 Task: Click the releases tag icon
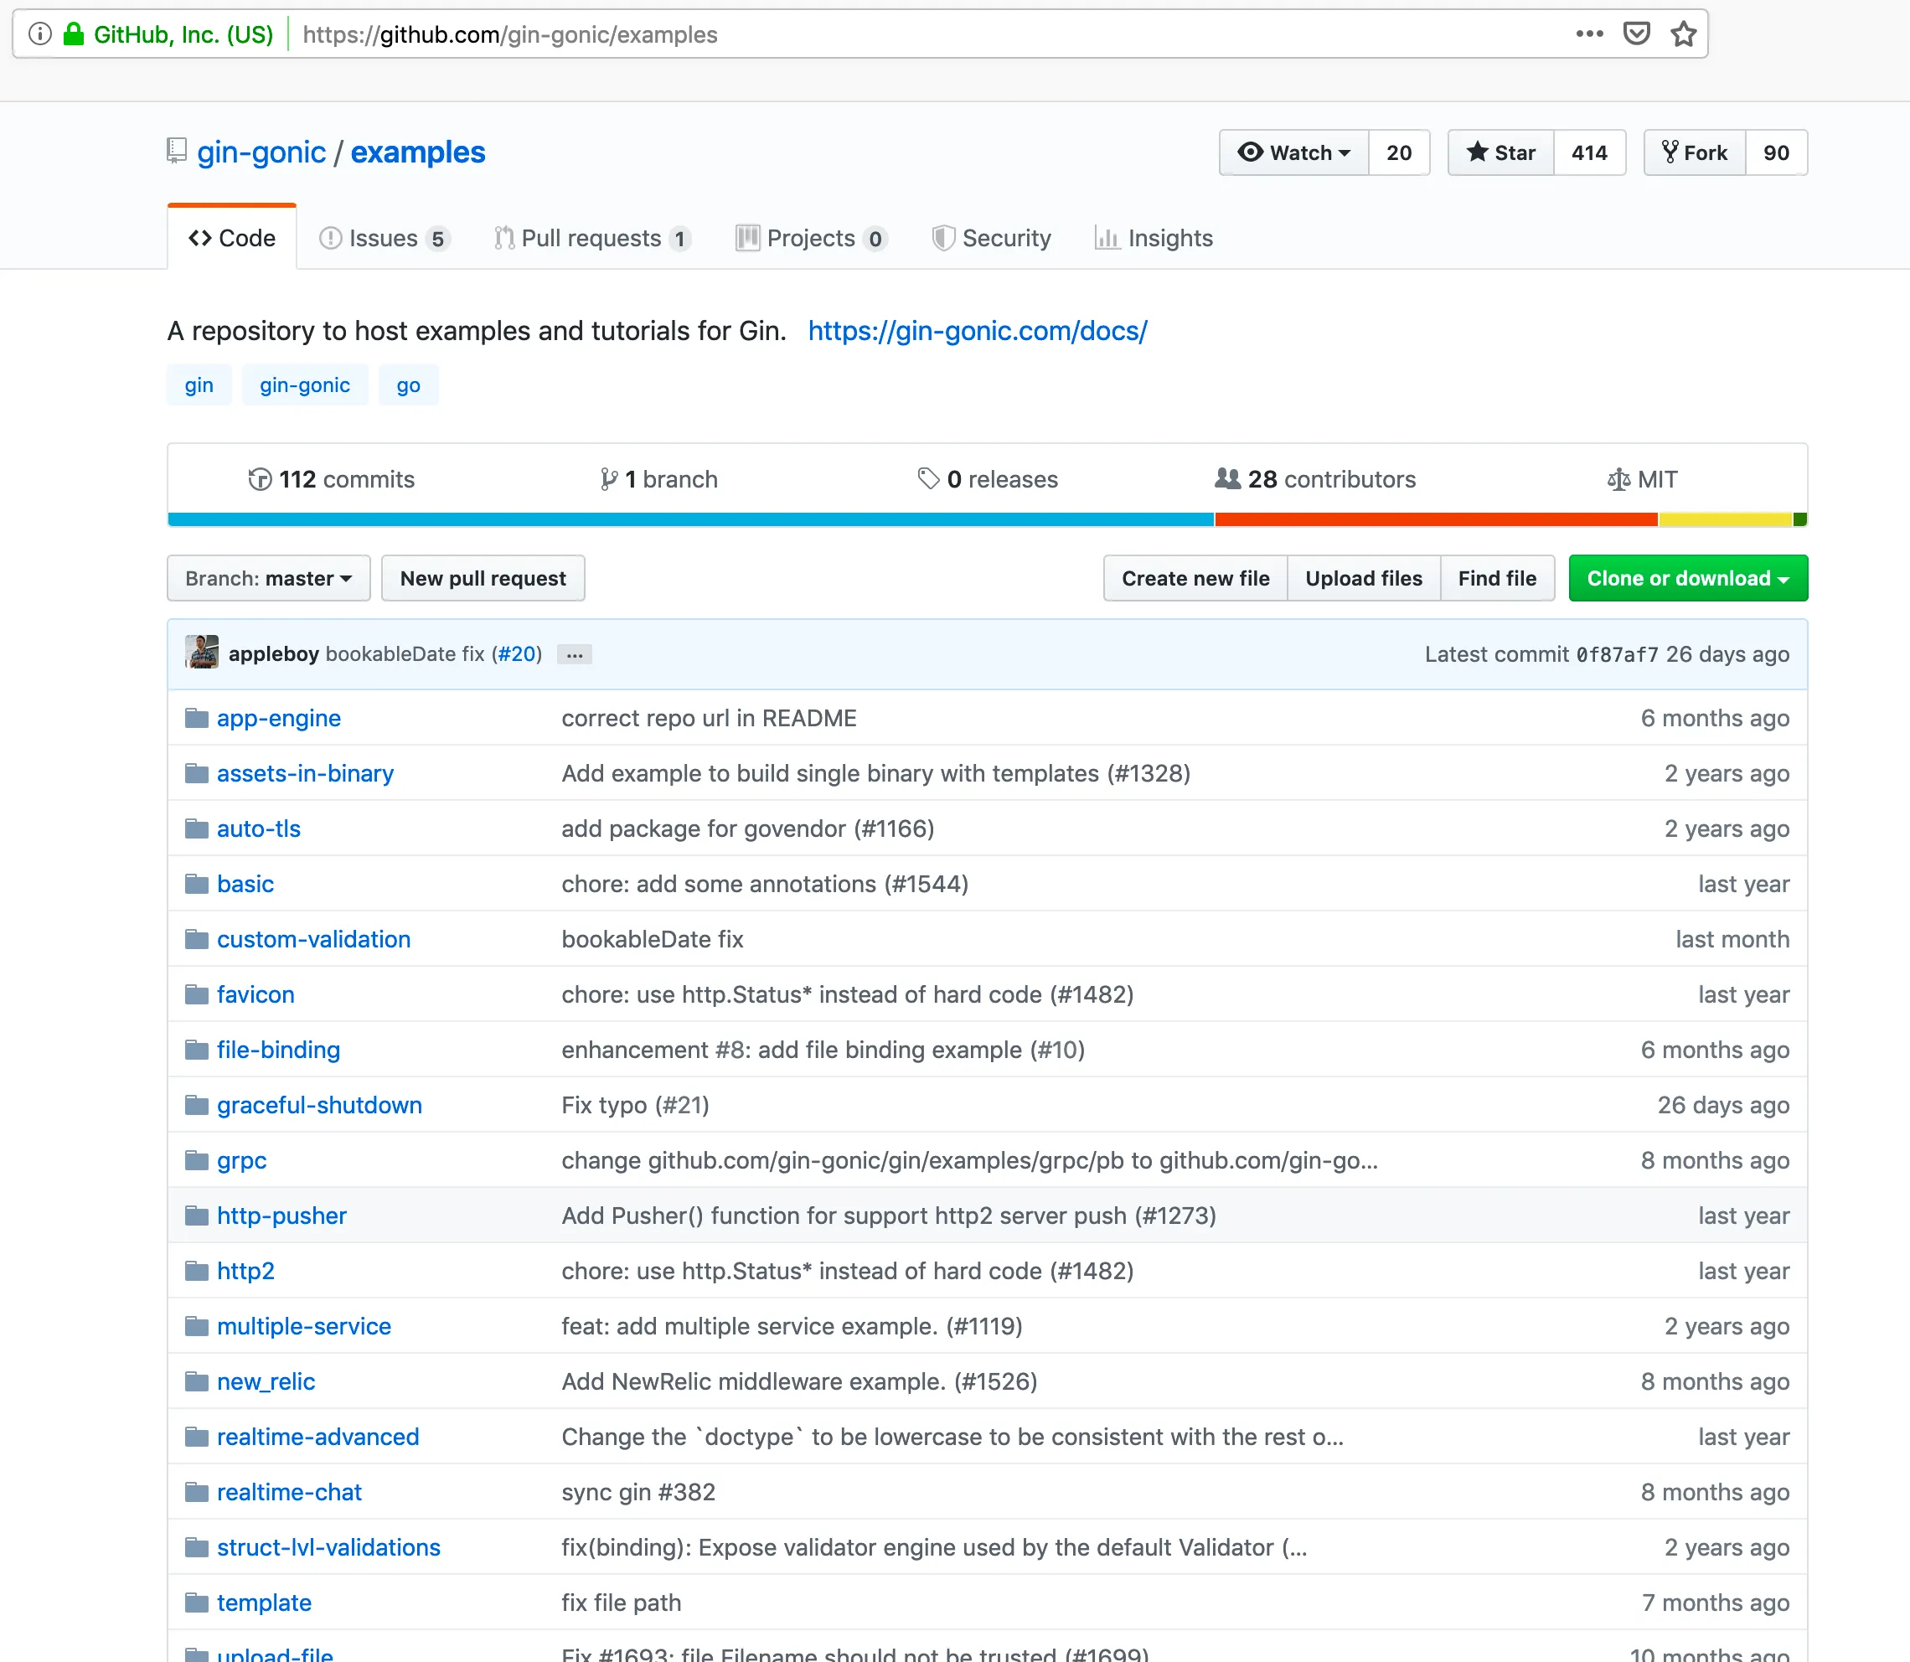pyautogui.click(x=926, y=478)
